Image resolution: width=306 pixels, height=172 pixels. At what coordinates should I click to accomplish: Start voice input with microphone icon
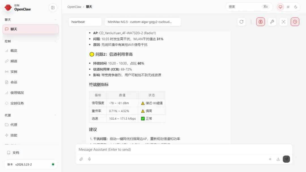(x=89, y=159)
